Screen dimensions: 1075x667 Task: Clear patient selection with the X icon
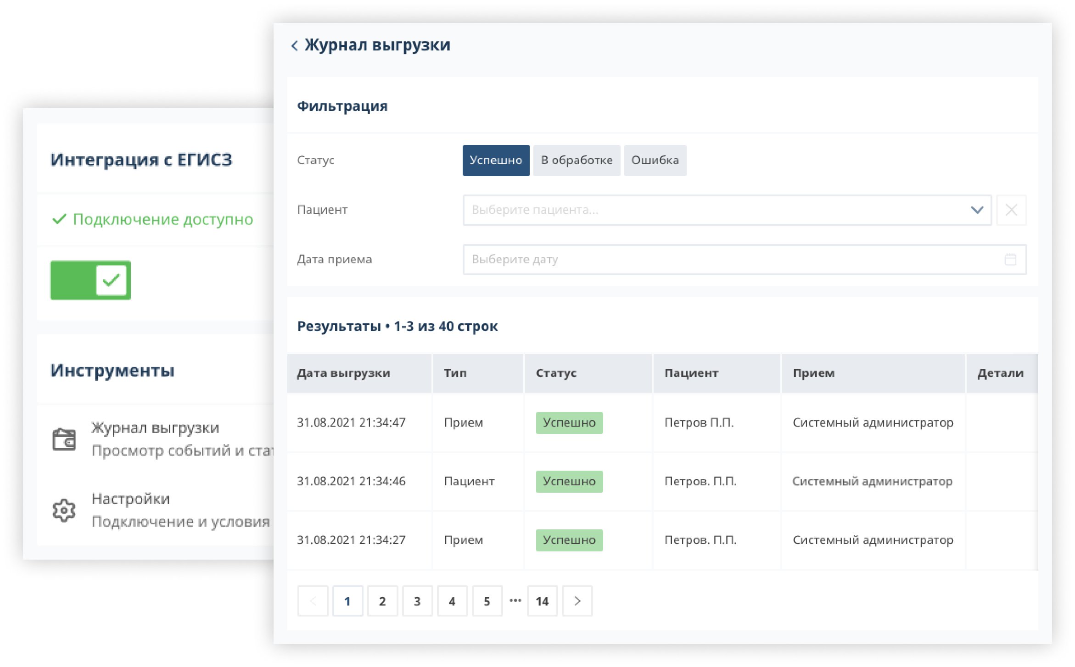(x=1011, y=210)
